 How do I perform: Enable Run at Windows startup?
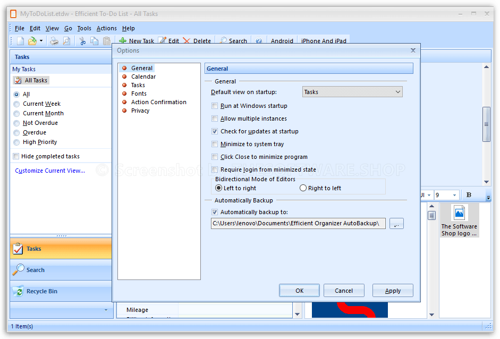click(x=215, y=106)
